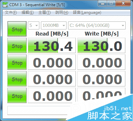Image resolution: width=133 pixels, height=121 pixels.
Task: Click the 130.0 sequential write result
Action: [x=101, y=45]
